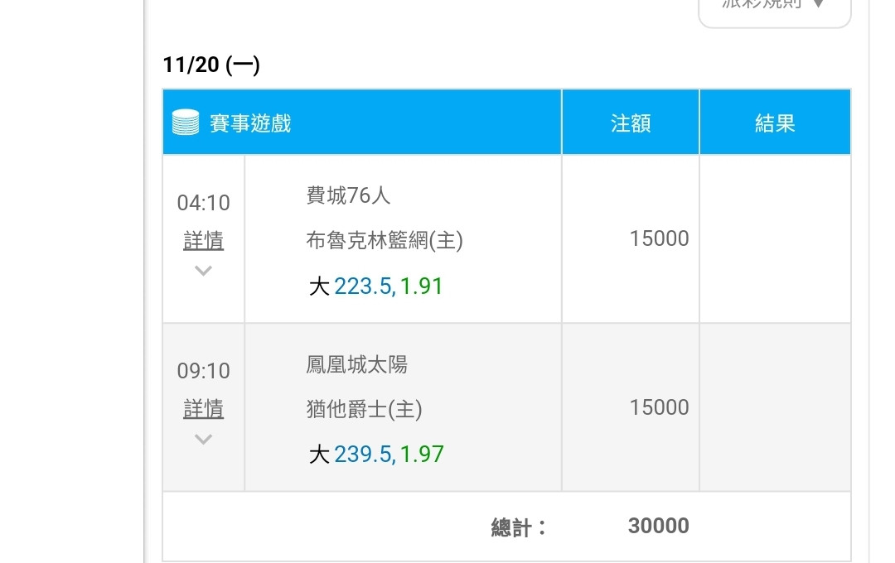The width and height of the screenshot is (895, 563).
Task: Click the 11/20 (一) date heading
Action: 211,65
